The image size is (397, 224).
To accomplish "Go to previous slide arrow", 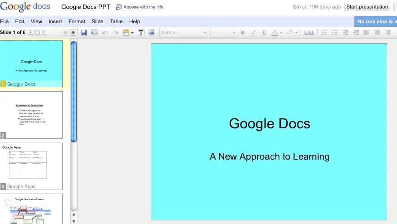I will pyautogui.click(x=65, y=32).
